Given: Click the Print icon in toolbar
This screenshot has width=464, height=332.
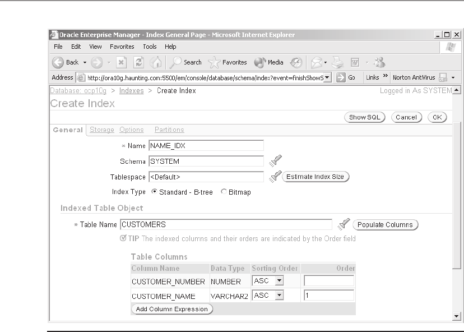Looking at the screenshot, I should pyautogui.click(x=337, y=62).
